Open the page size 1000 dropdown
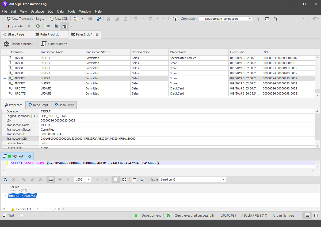This screenshot has width=321, height=227. (x=89, y=179)
